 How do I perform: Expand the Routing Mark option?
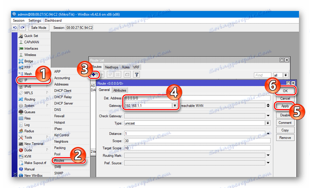click(268, 155)
